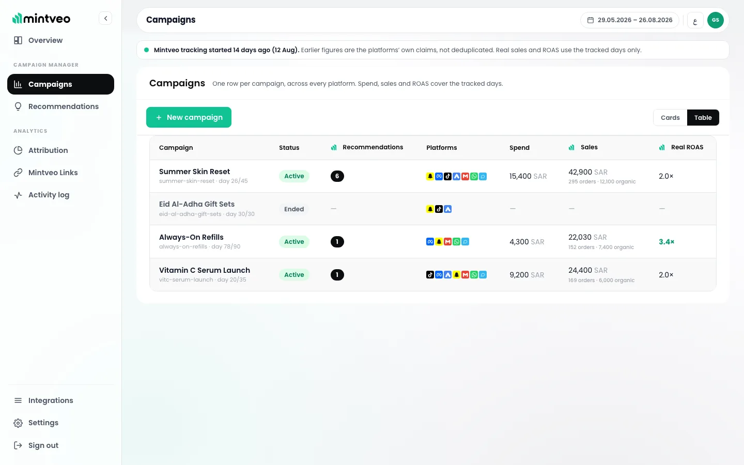The image size is (744, 465).
Task: Click the Integrations icon in the sidebar
Action: [18, 400]
